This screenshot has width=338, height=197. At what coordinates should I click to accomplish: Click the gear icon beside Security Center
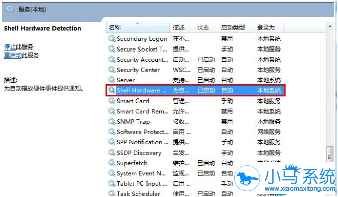(x=112, y=70)
